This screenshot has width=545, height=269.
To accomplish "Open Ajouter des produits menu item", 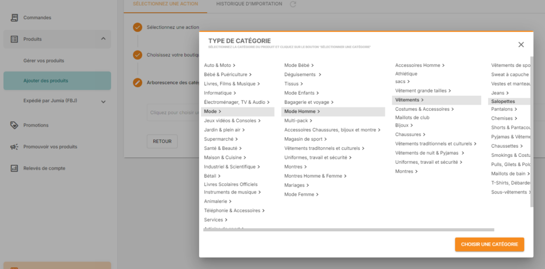I will tap(57, 81).
